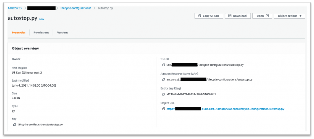Switch to the Versions tab
This screenshot has width=314, height=139.
(x=63, y=33)
